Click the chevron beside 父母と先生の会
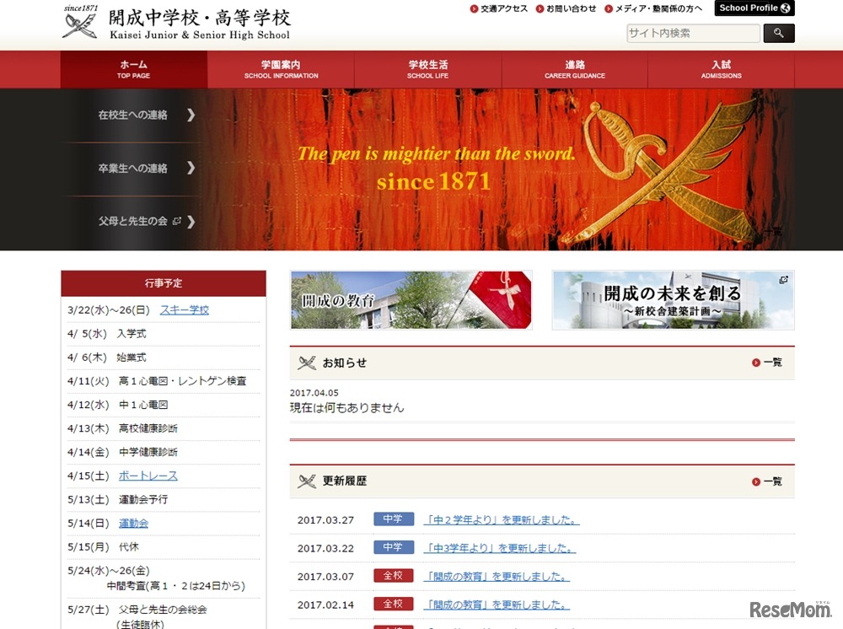This screenshot has width=843, height=629. tap(191, 222)
